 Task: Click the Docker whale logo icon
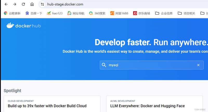10,25
